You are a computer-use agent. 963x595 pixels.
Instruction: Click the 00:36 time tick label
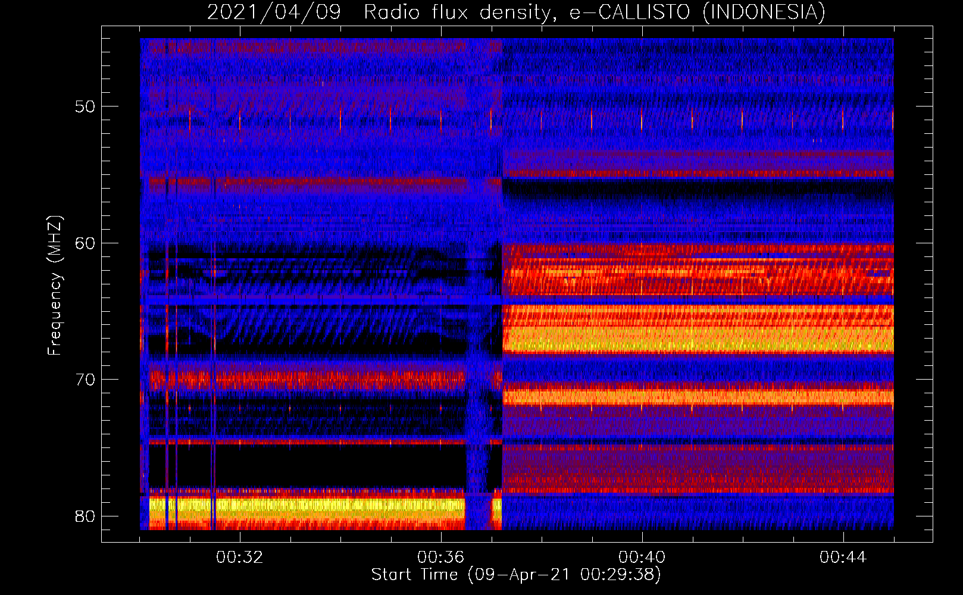click(x=440, y=558)
